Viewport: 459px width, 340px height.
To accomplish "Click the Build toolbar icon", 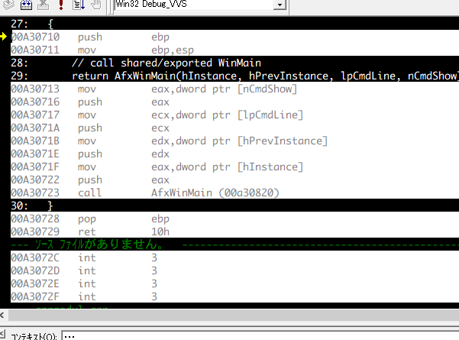I will coord(26,5).
